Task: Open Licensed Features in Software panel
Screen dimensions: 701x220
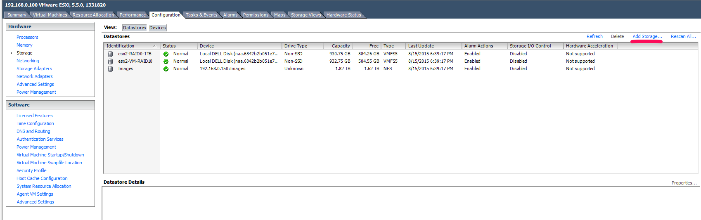Action: click(35, 116)
